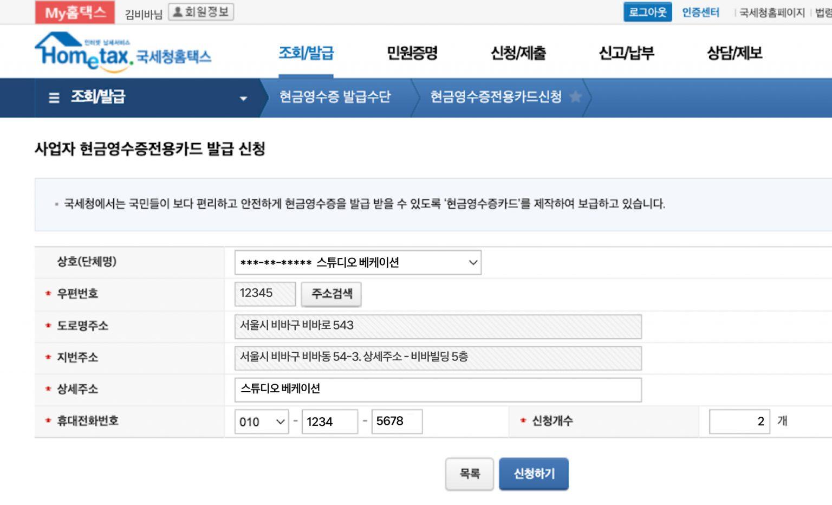Screen dimensions: 832x505
Task: Click the 상세주소 detail address field
Action: pos(438,390)
